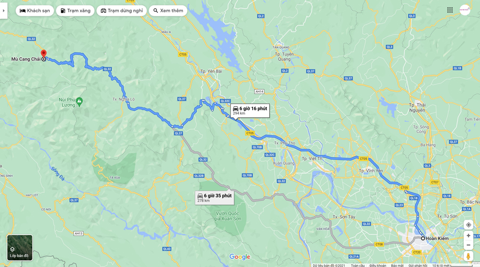The height and width of the screenshot is (267, 480).
Task: Search for Khách sạn hotels nearby
Action: (x=35, y=11)
